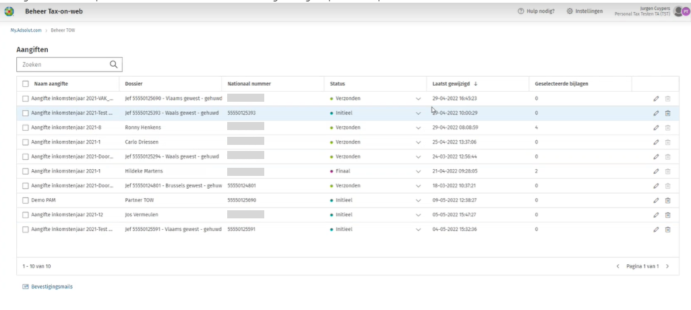
Task: Click the Demo PAM aangifte name
Action: (x=44, y=200)
